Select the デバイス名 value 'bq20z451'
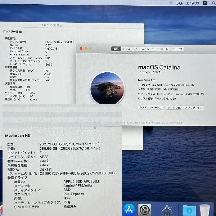The height and width of the screenshot is (216, 216). pyautogui.click(x=52, y=49)
